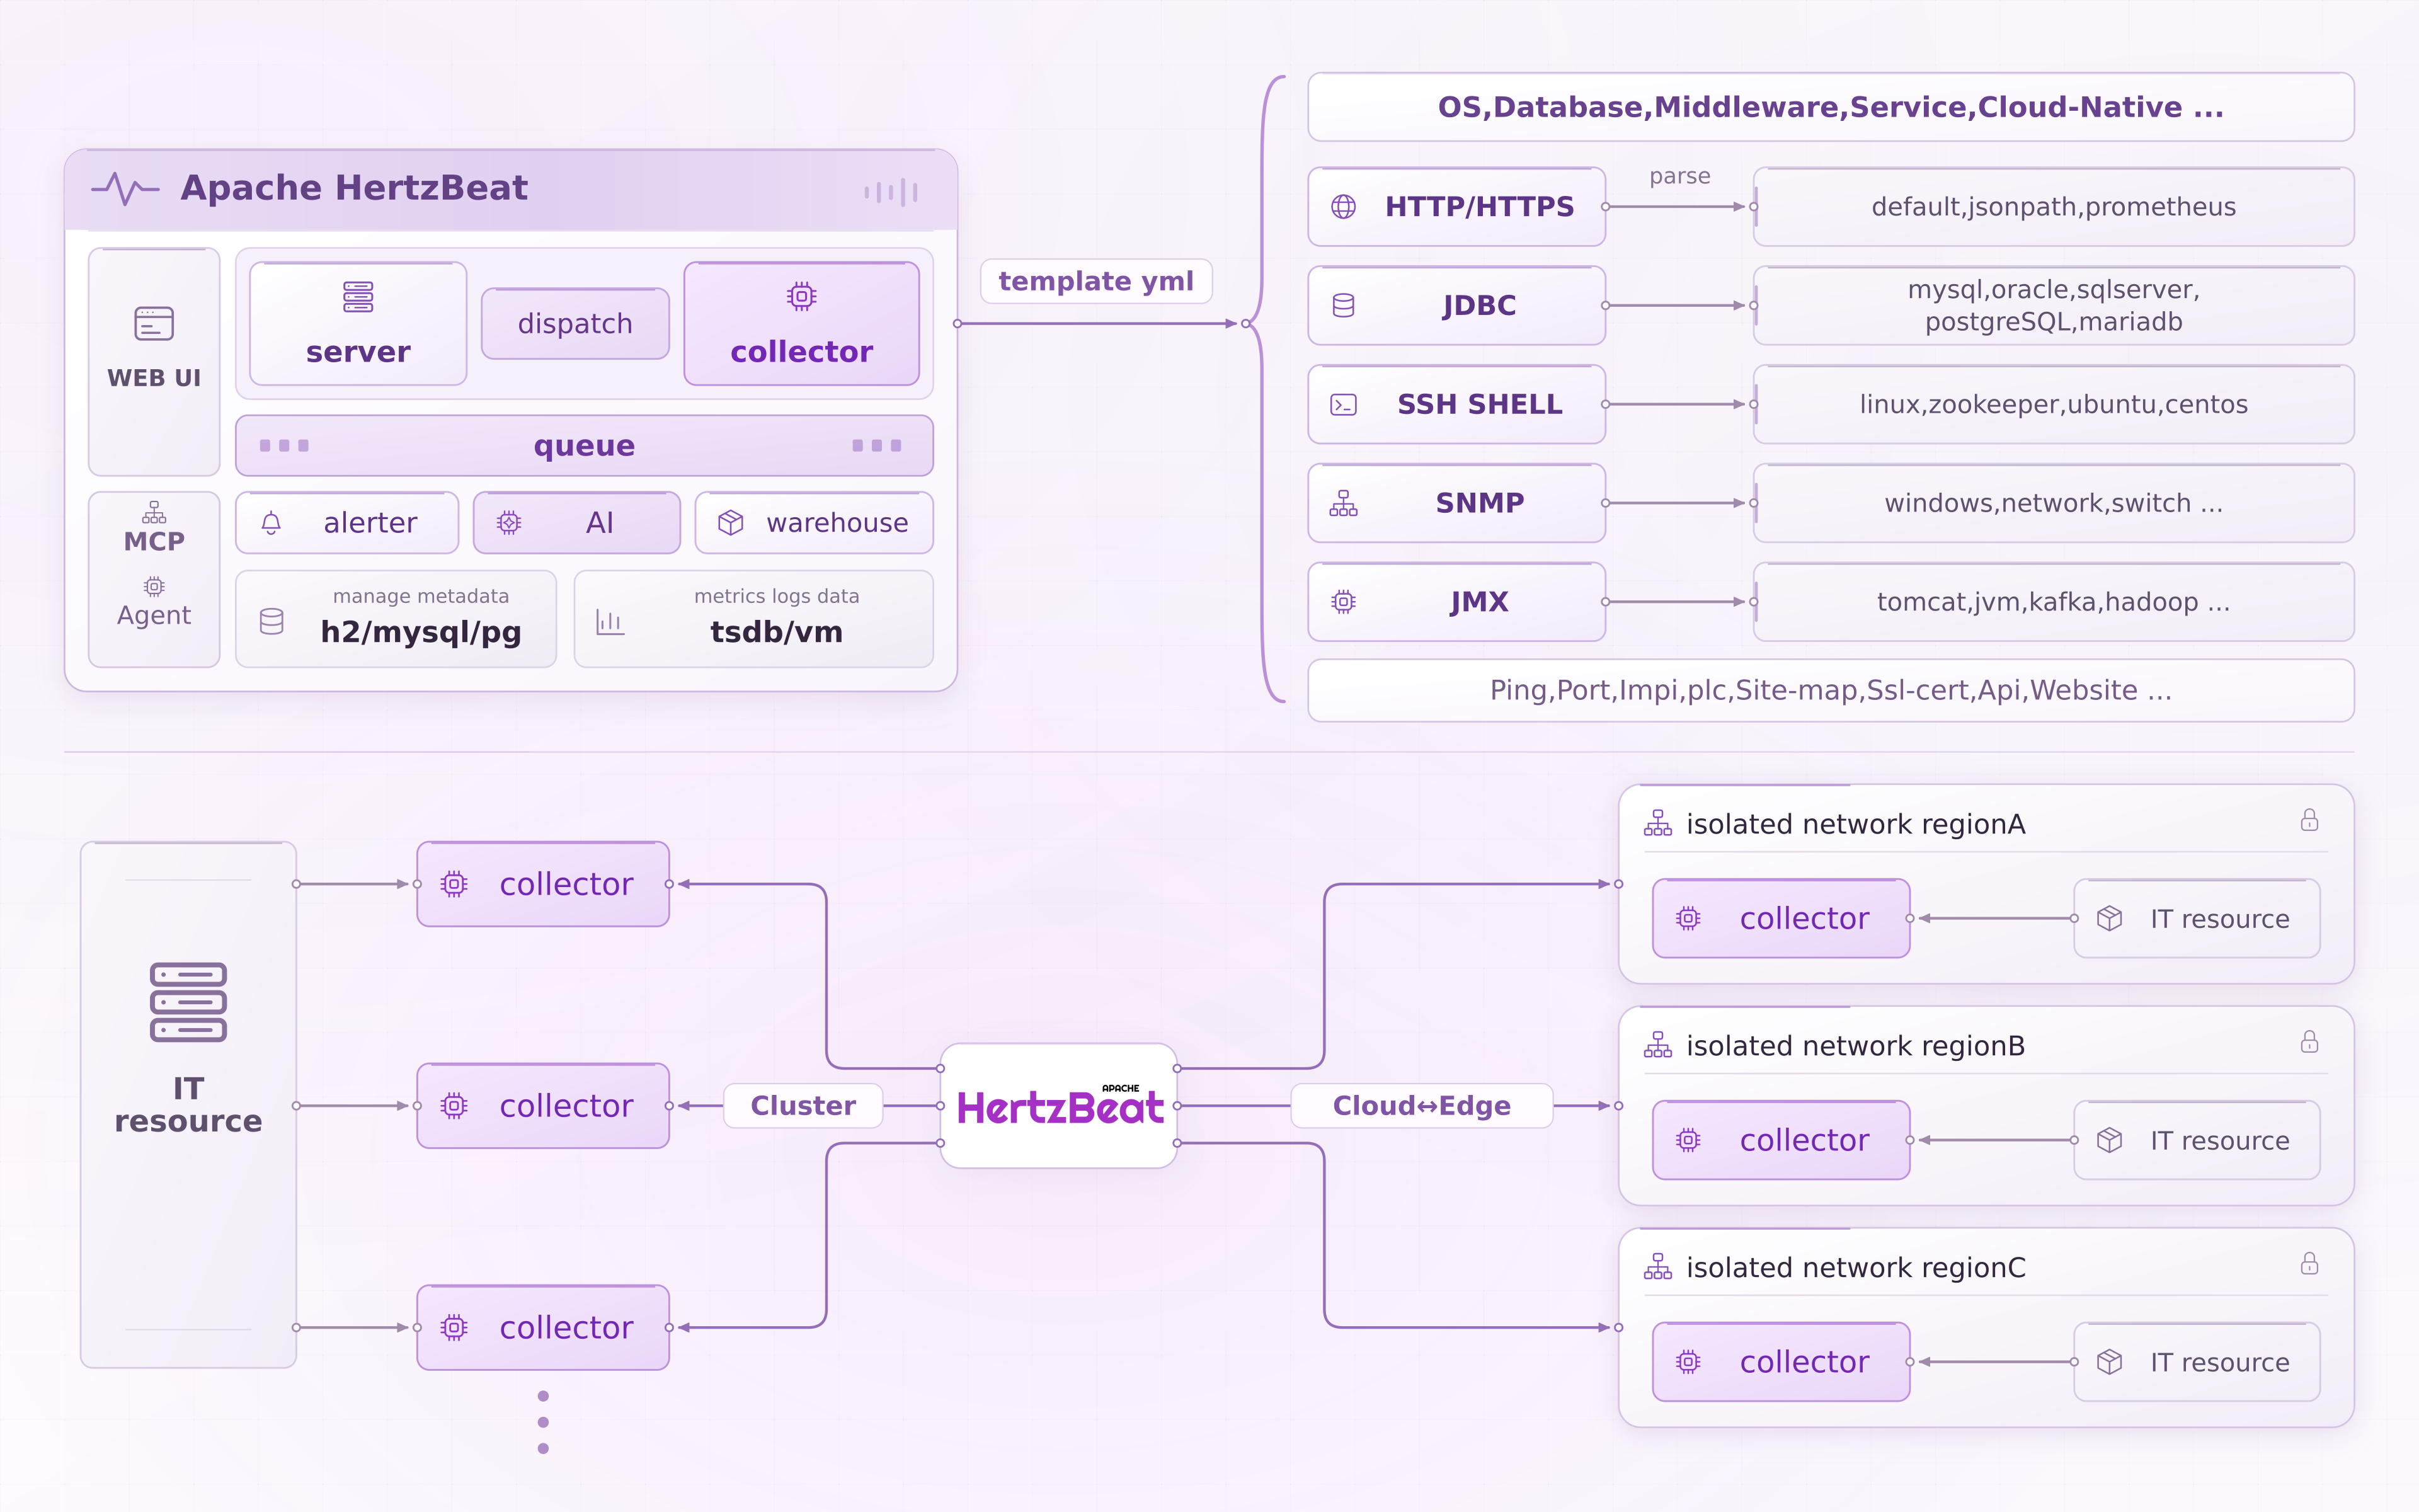Click "OS,Database,Middleware,Service,Cloud-Native ..." heading
The width and height of the screenshot is (2419, 1512).
click(1831, 107)
